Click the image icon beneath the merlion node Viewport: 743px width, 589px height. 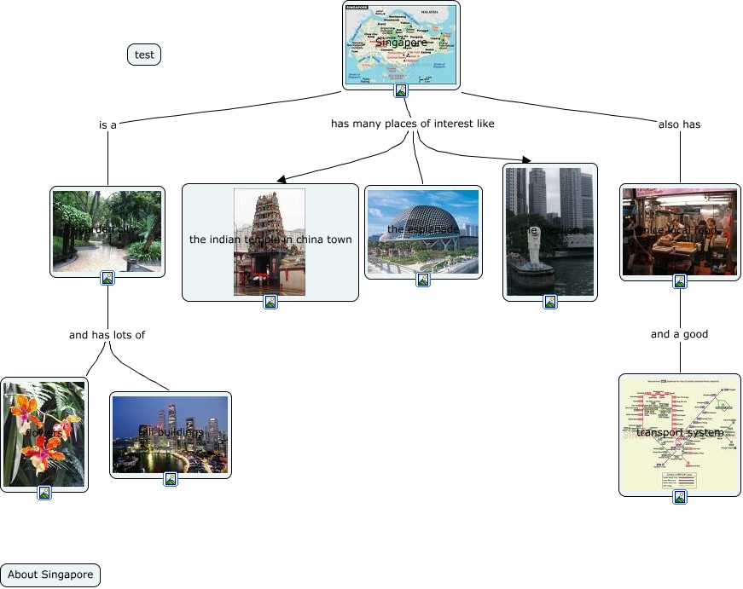point(550,302)
